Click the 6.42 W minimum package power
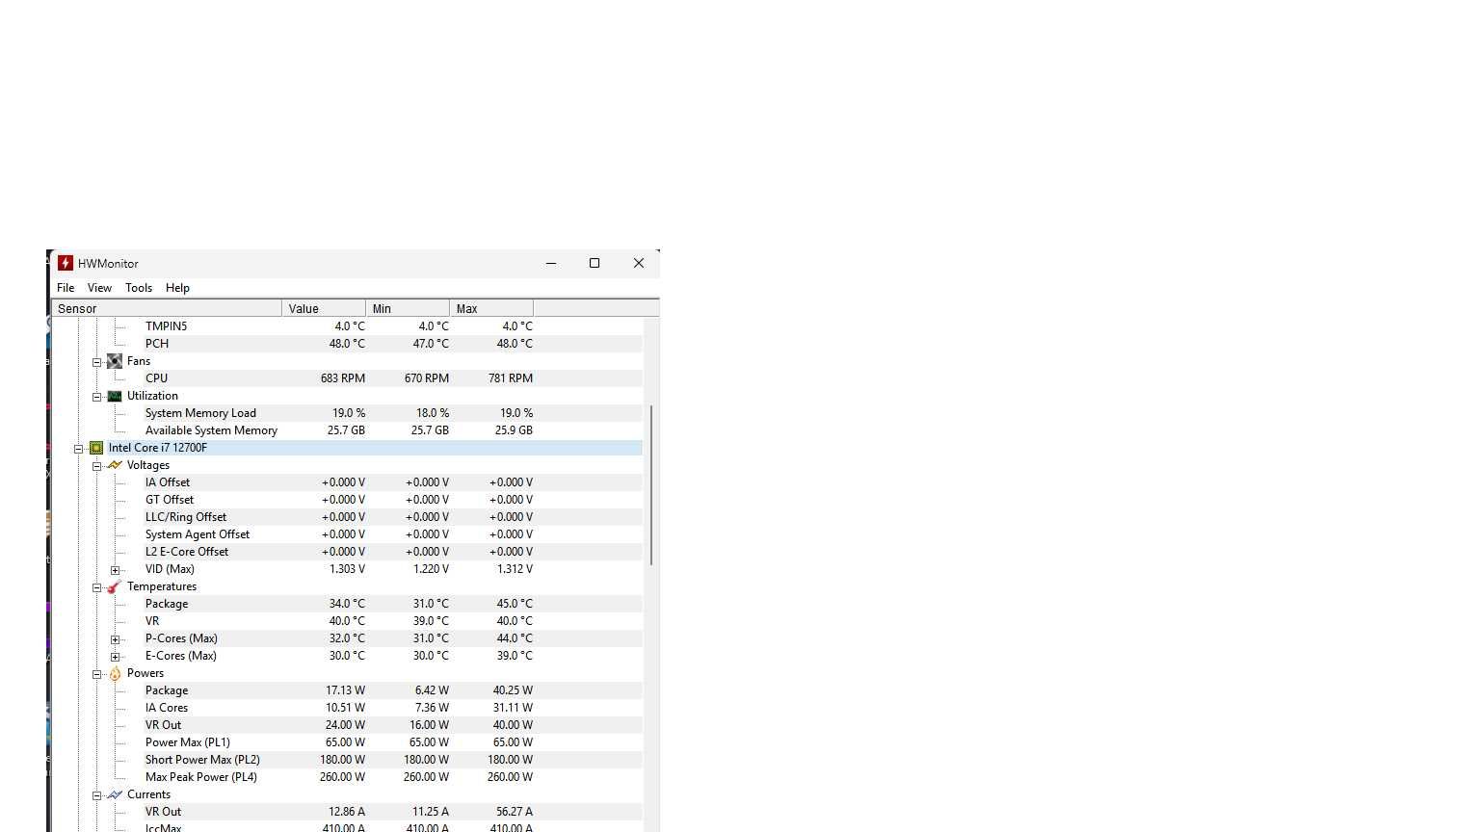The width and height of the screenshot is (1480, 832). [x=432, y=690]
